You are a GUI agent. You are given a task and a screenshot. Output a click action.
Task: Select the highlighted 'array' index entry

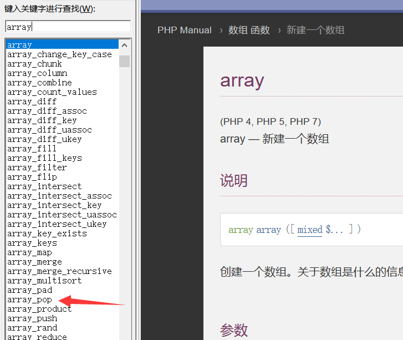[x=62, y=44]
